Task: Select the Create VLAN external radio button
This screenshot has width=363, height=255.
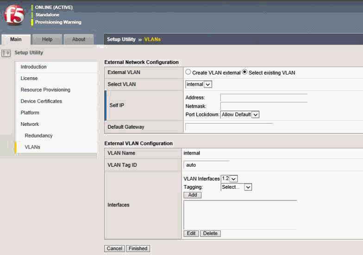Action: (188, 72)
